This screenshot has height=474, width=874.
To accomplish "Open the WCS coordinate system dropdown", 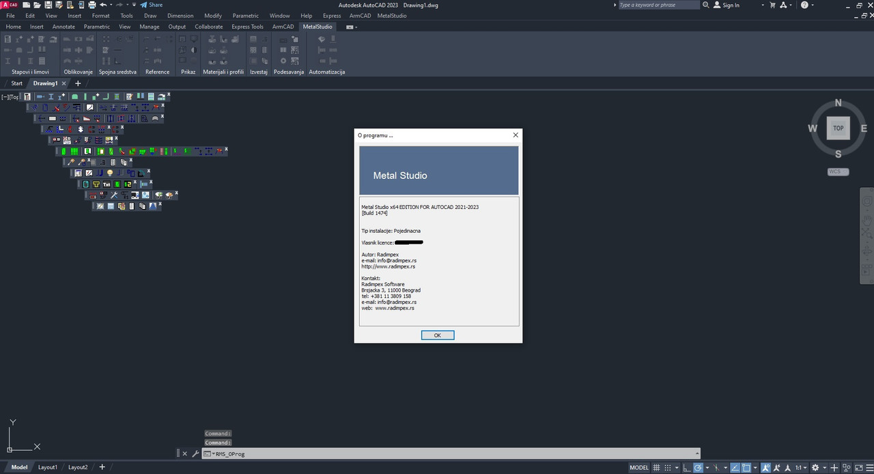I will click(x=838, y=171).
